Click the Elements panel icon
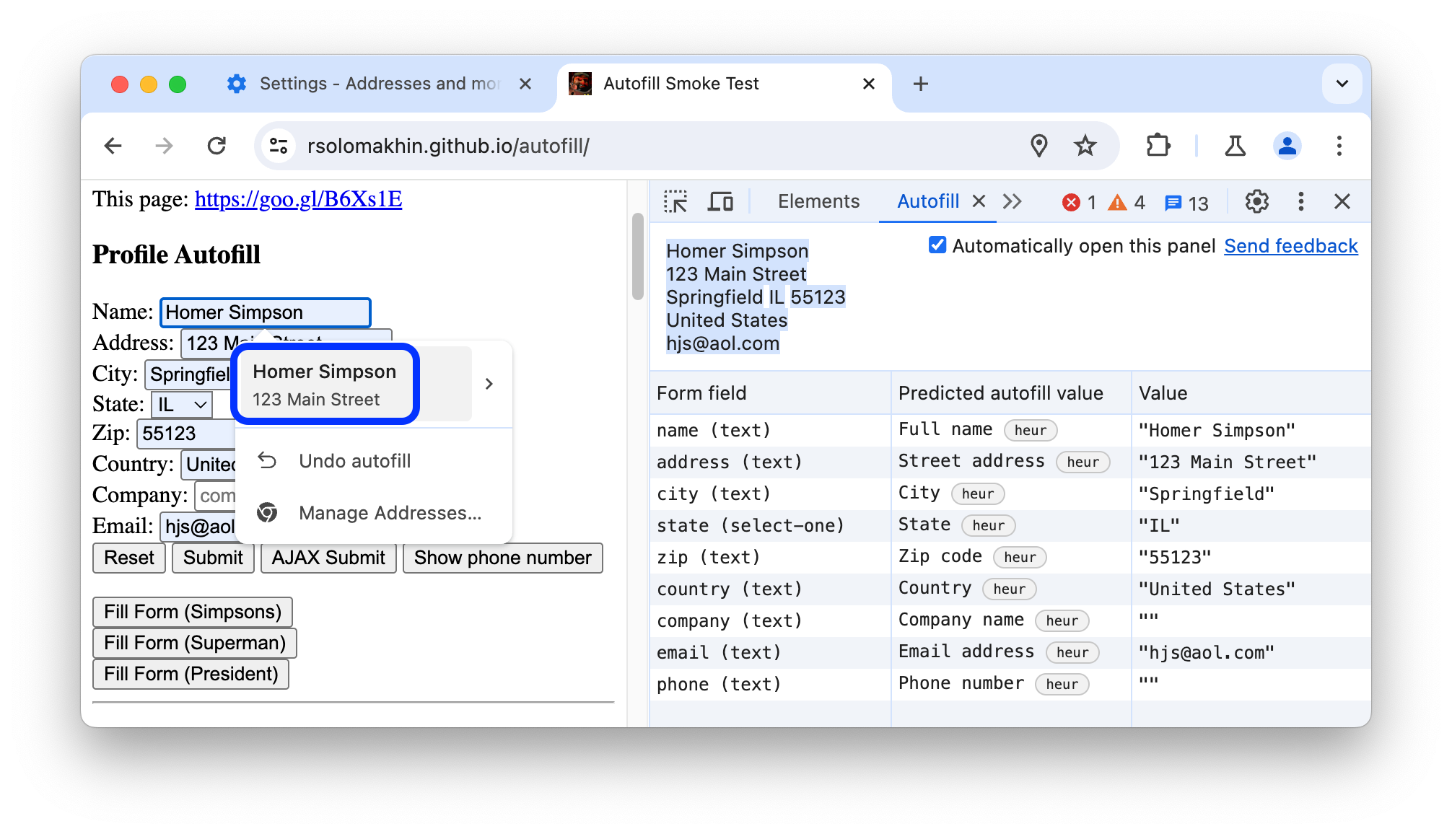Screen dimensions: 1452x834 pos(817,201)
